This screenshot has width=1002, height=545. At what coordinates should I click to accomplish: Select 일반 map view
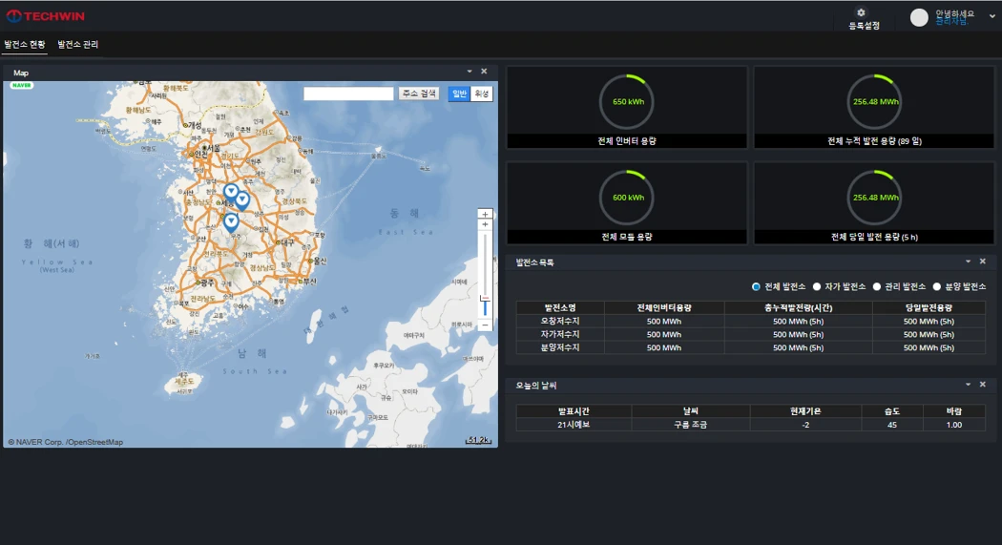[459, 94]
